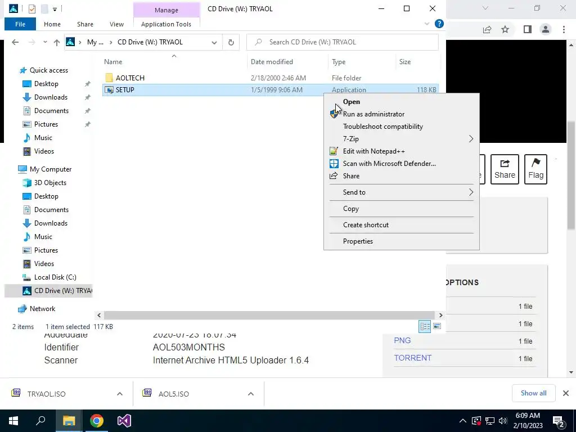Image resolution: width=576 pixels, height=432 pixels.
Task: Open Music under Quick access
Action: coord(43,138)
